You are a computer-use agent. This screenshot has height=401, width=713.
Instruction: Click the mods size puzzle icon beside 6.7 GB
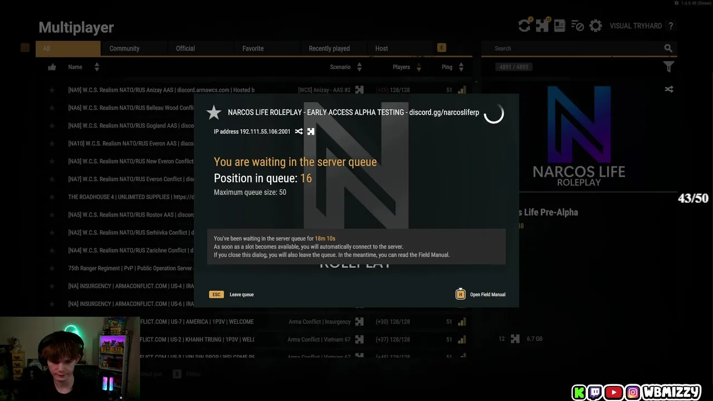pyautogui.click(x=515, y=339)
